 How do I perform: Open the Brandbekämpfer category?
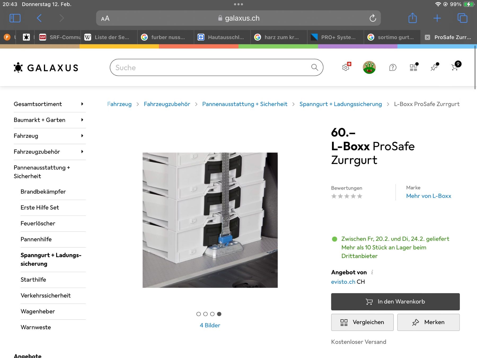(43, 191)
